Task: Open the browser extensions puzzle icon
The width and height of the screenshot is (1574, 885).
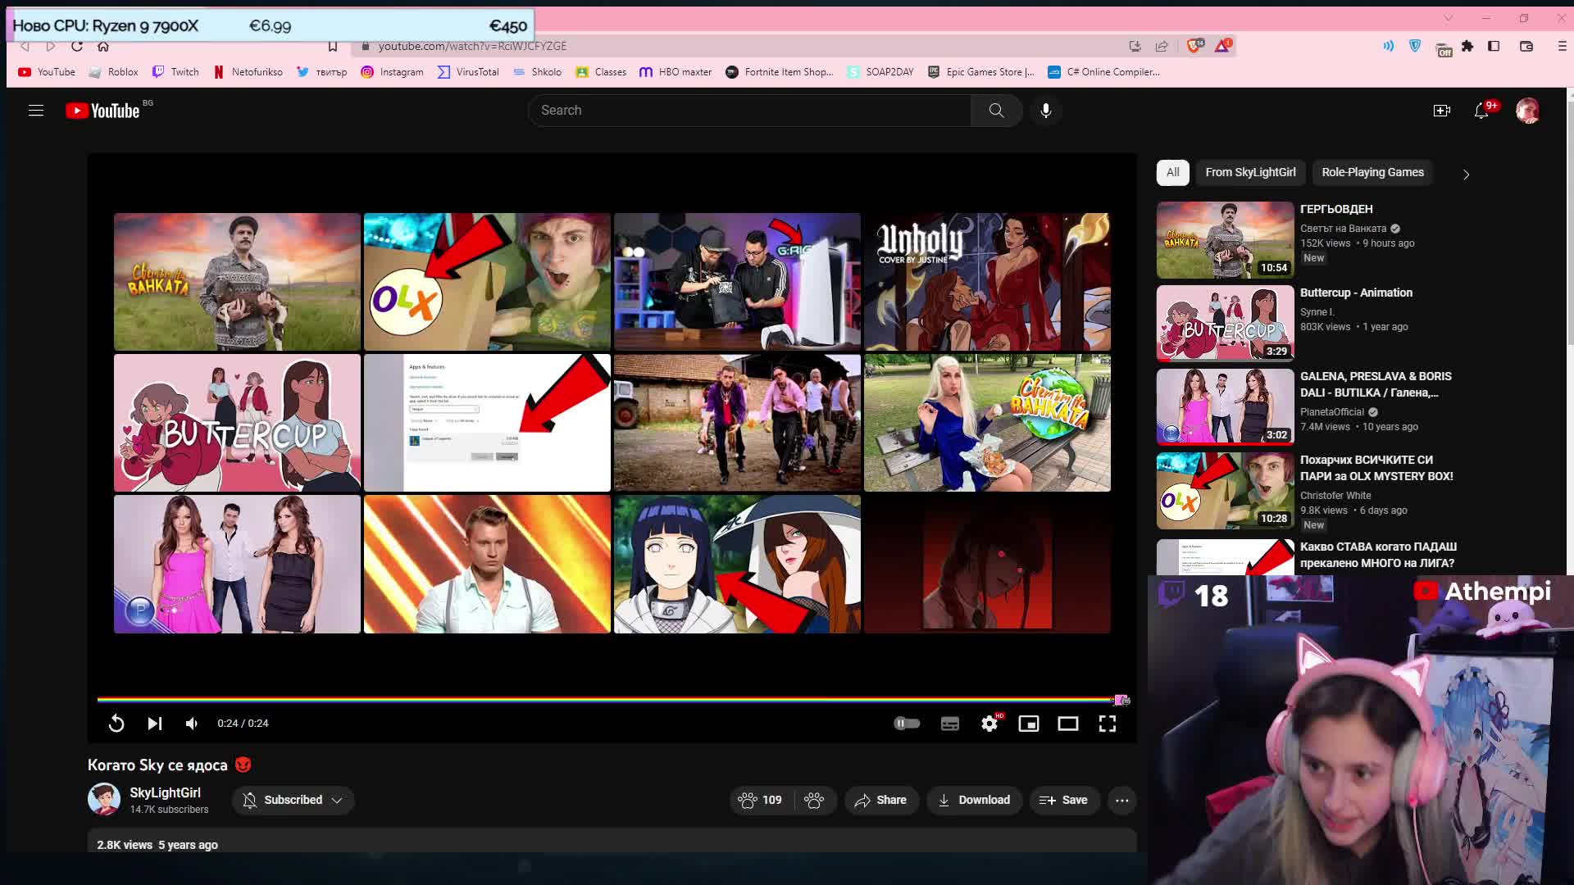Action: click(x=1467, y=46)
